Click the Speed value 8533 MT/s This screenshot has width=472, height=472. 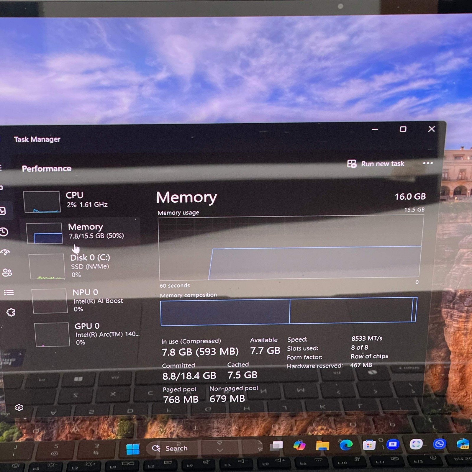(x=367, y=338)
